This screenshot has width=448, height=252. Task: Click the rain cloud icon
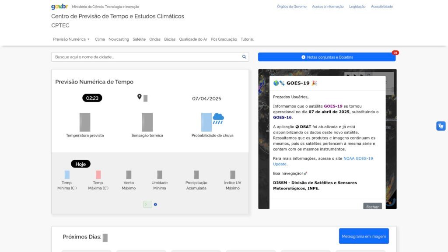point(218,119)
